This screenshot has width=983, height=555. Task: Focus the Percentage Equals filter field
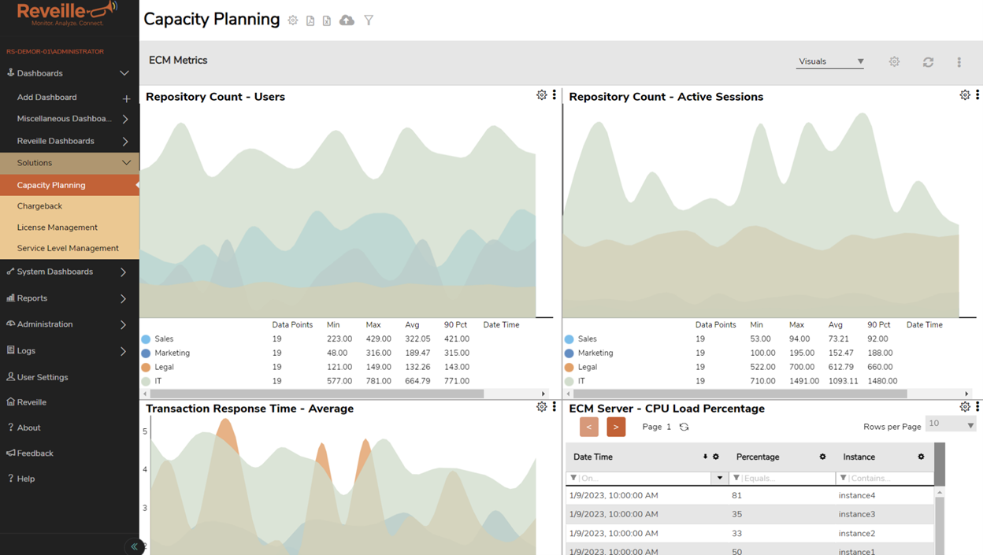coord(782,478)
